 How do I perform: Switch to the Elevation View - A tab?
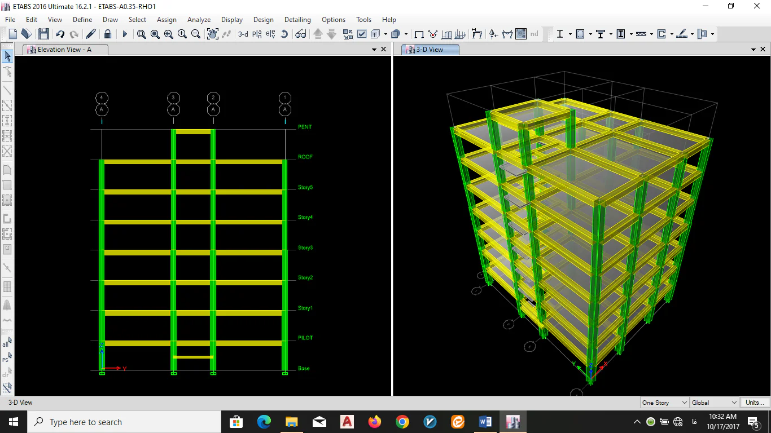coord(64,50)
